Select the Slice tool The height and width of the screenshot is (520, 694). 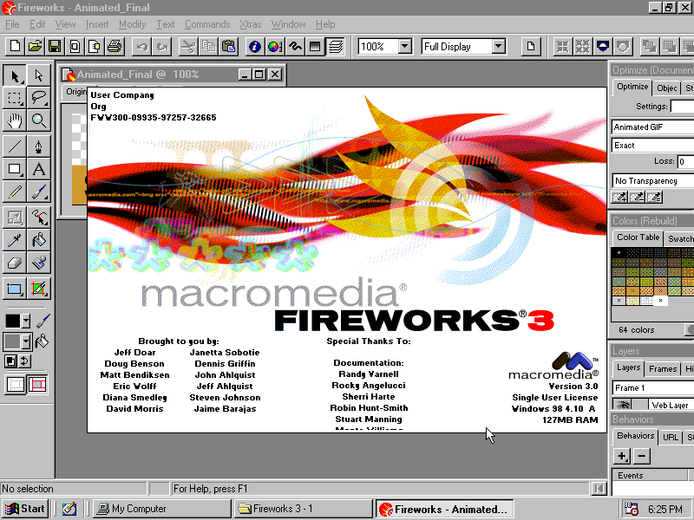pos(38,289)
